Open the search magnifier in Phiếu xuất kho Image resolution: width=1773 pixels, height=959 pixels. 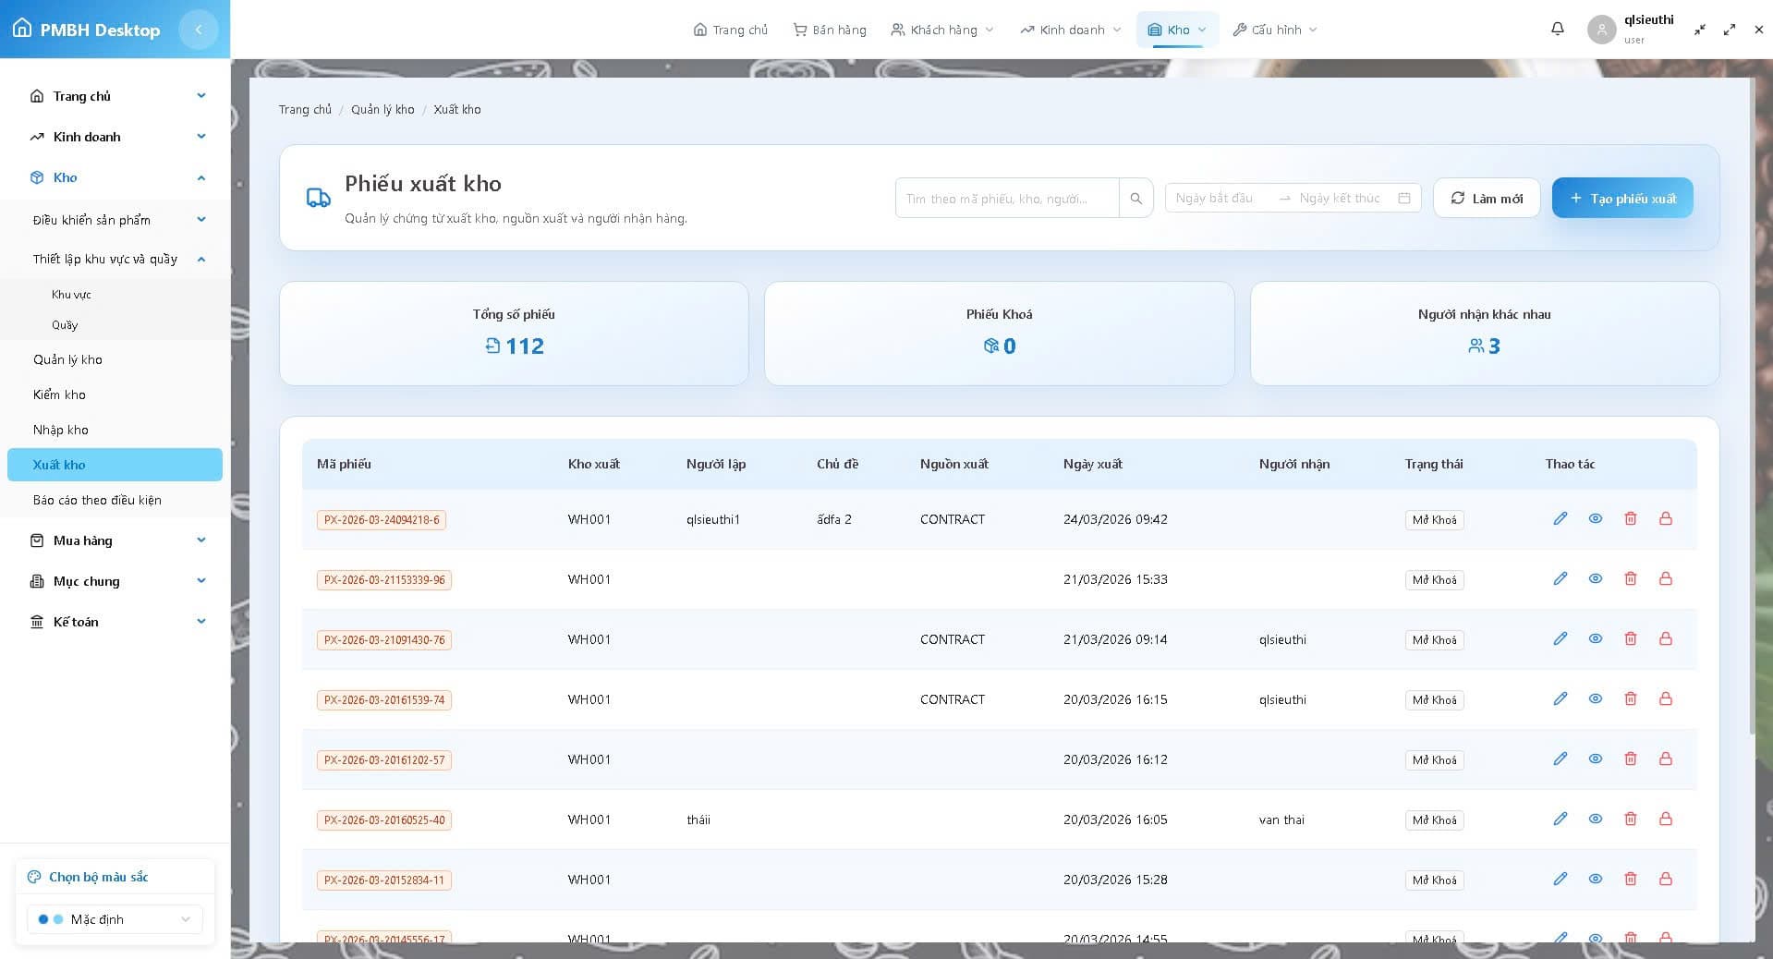point(1135,198)
